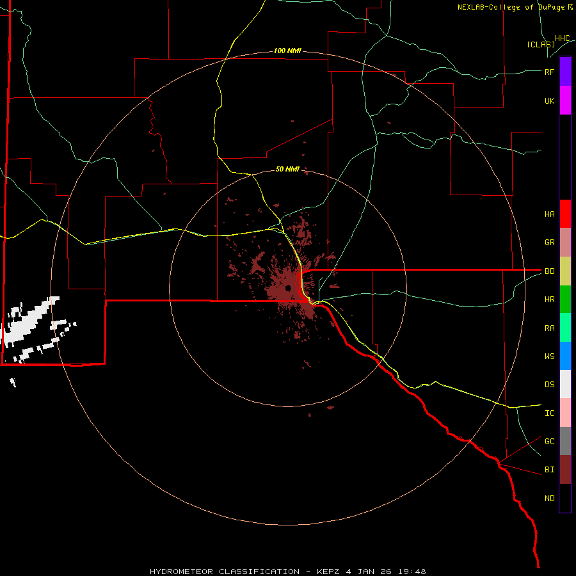Click the "HHC" product label
The width and height of the screenshot is (576, 576).
(x=563, y=38)
